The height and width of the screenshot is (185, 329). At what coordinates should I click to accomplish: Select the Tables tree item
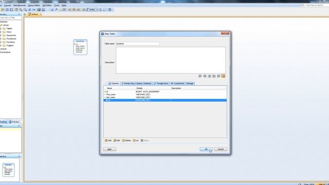(9, 29)
